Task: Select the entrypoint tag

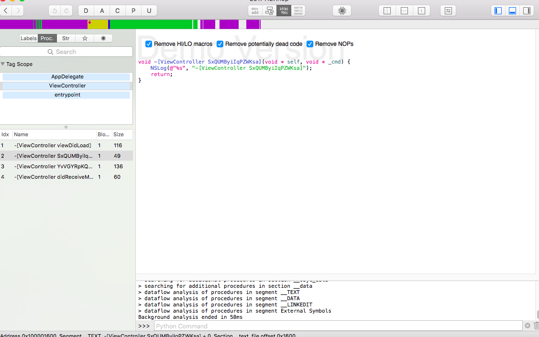Action: pos(66,95)
